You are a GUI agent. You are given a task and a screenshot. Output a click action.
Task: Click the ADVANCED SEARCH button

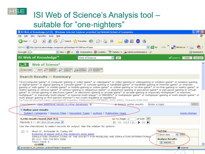pyautogui.click(x=95, y=70)
